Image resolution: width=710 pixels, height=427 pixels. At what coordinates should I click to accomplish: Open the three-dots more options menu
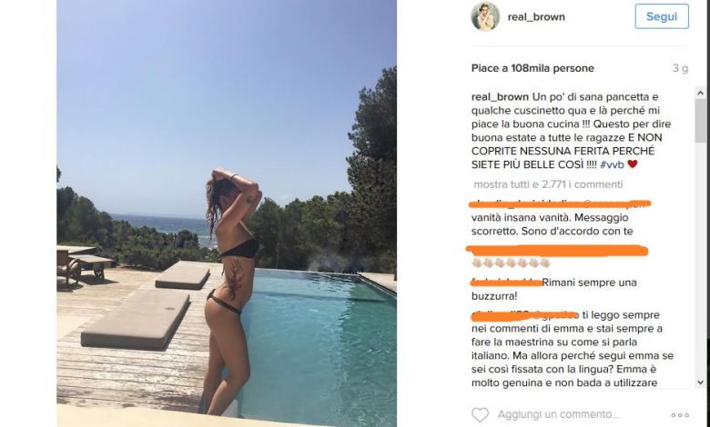pyautogui.click(x=680, y=415)
